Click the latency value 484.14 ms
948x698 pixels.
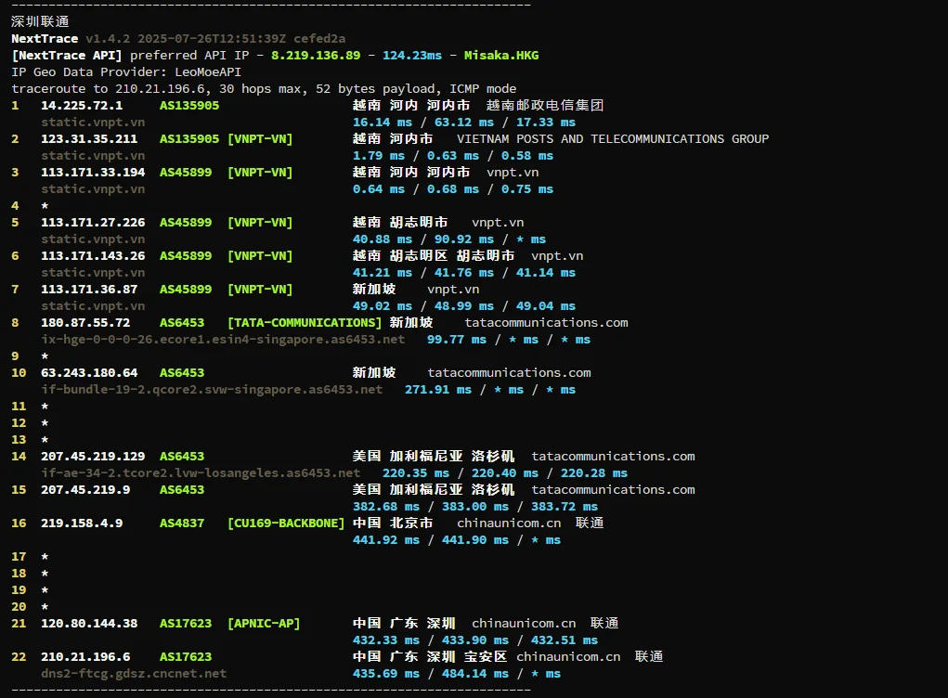(475, 674)
